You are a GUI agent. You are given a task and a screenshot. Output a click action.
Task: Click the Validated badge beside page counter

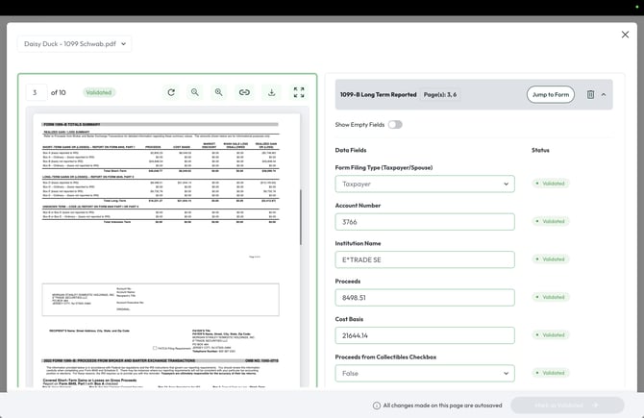99,92
